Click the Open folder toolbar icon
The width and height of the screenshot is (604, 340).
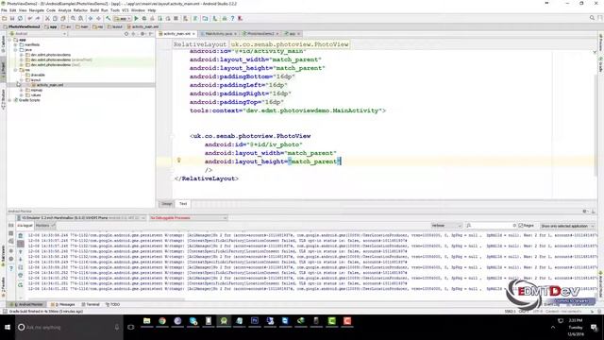4,18
